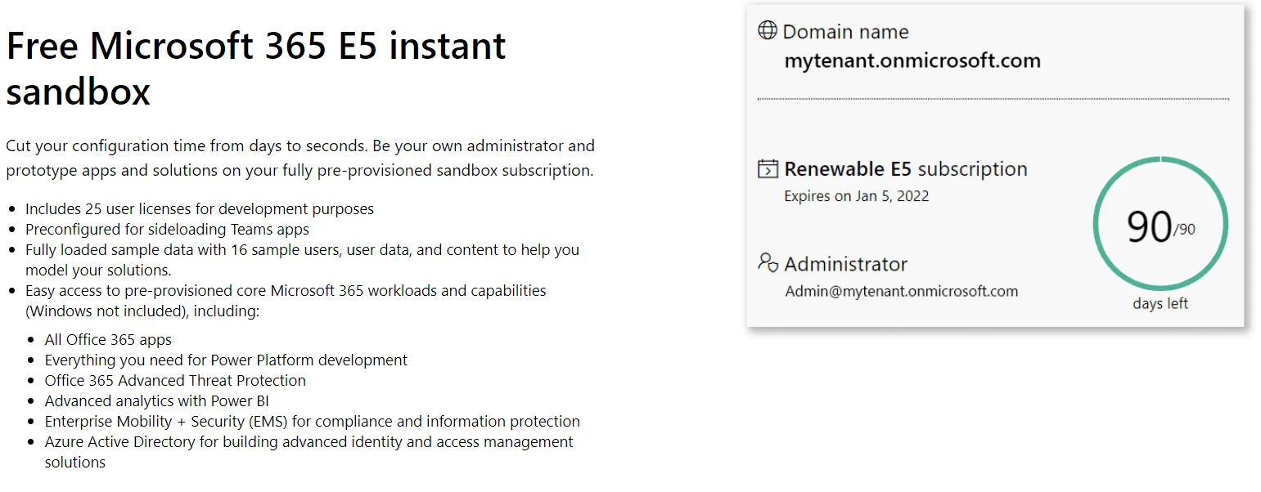Click the Admin@mytenant.onmicrosoft.com email address
The image size is (1261, 492).
[901, 291]
